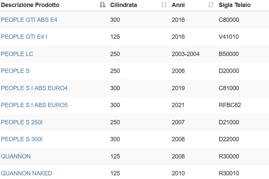Image resolution: width=269 pixels, height=179 pixels.
Task: Click the Cilindrata column header text
Action: point(124,5)
